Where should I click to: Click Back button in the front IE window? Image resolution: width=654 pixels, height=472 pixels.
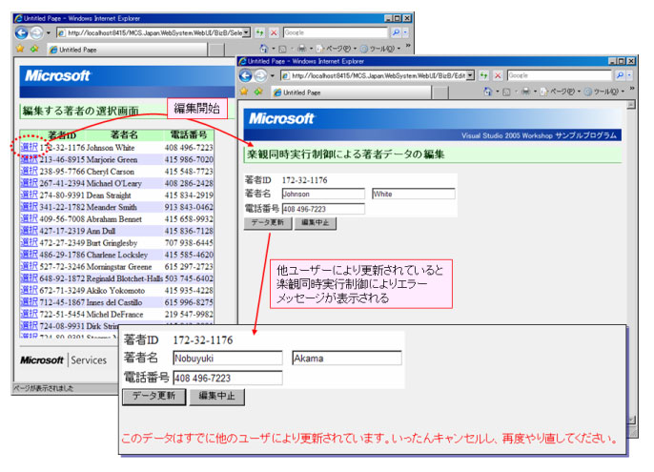coord(246,75)
